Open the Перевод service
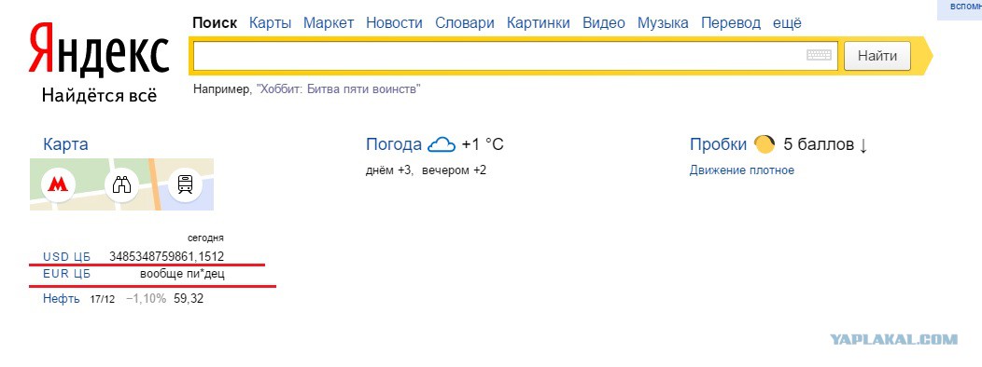 [731, 23]
